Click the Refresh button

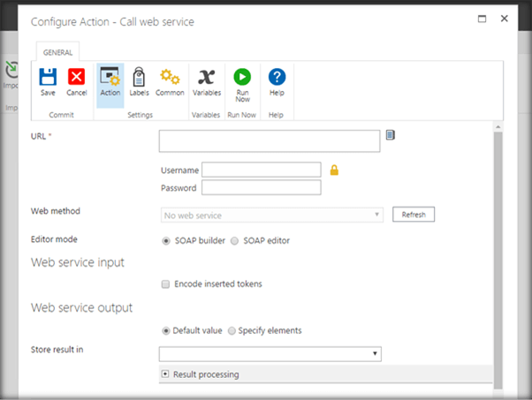(414, 215)
